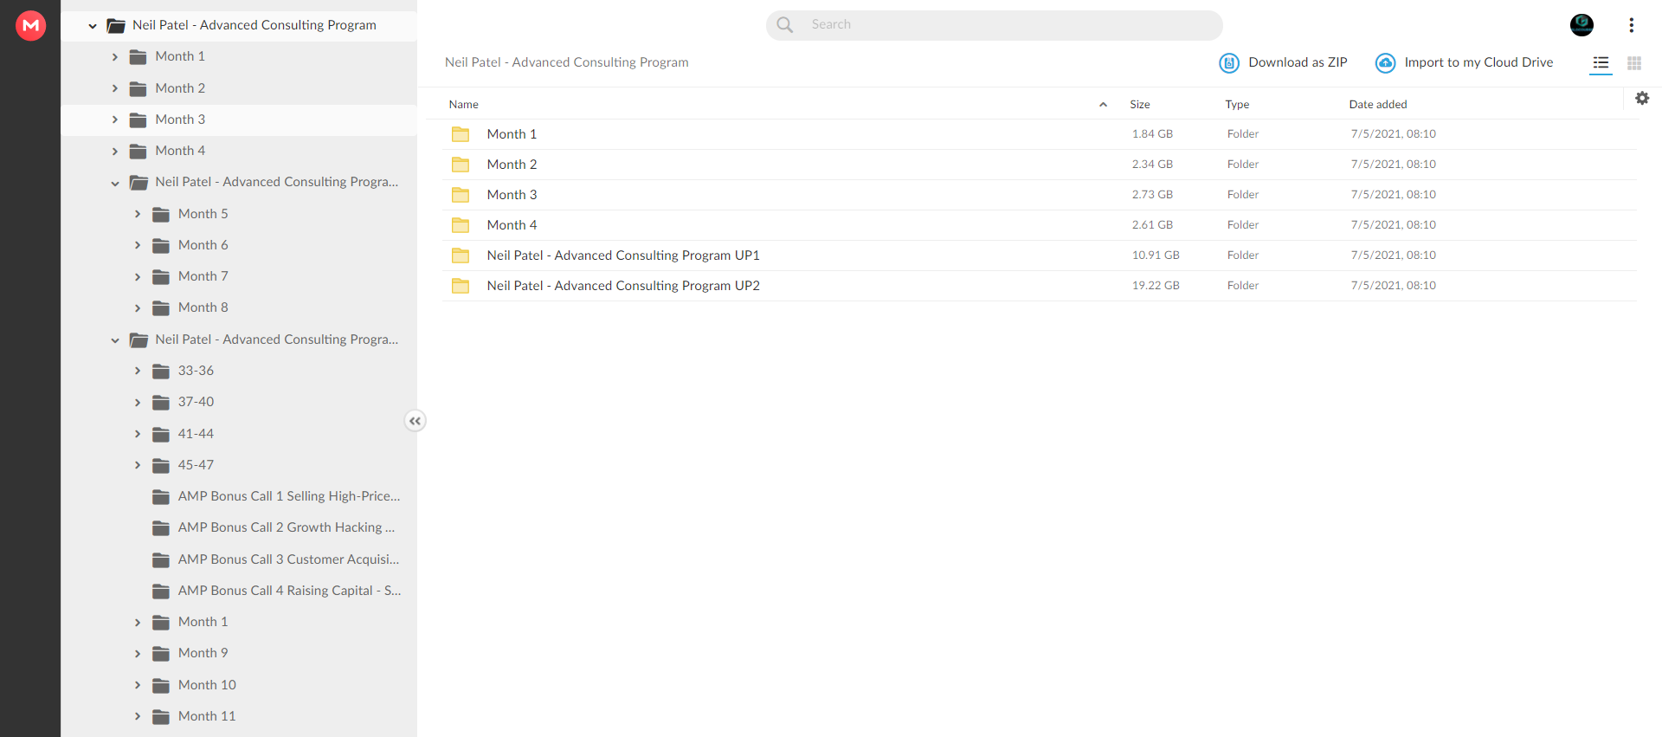This screenshot has height=737, width=1662.
Task: Select the Month 4 file list row
Action: click(x=1039, y=225)
